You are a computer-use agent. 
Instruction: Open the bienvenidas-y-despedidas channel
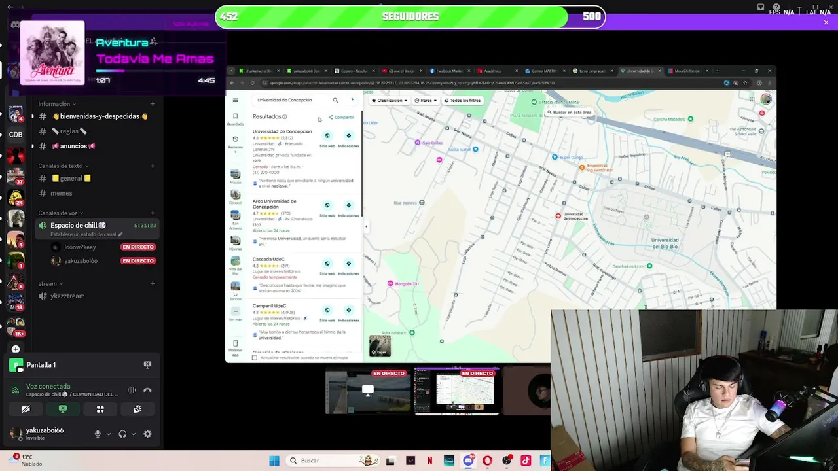96,116
